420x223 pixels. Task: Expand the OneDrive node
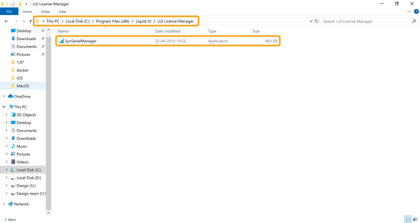pyautogui.click(x=4, y=96)
